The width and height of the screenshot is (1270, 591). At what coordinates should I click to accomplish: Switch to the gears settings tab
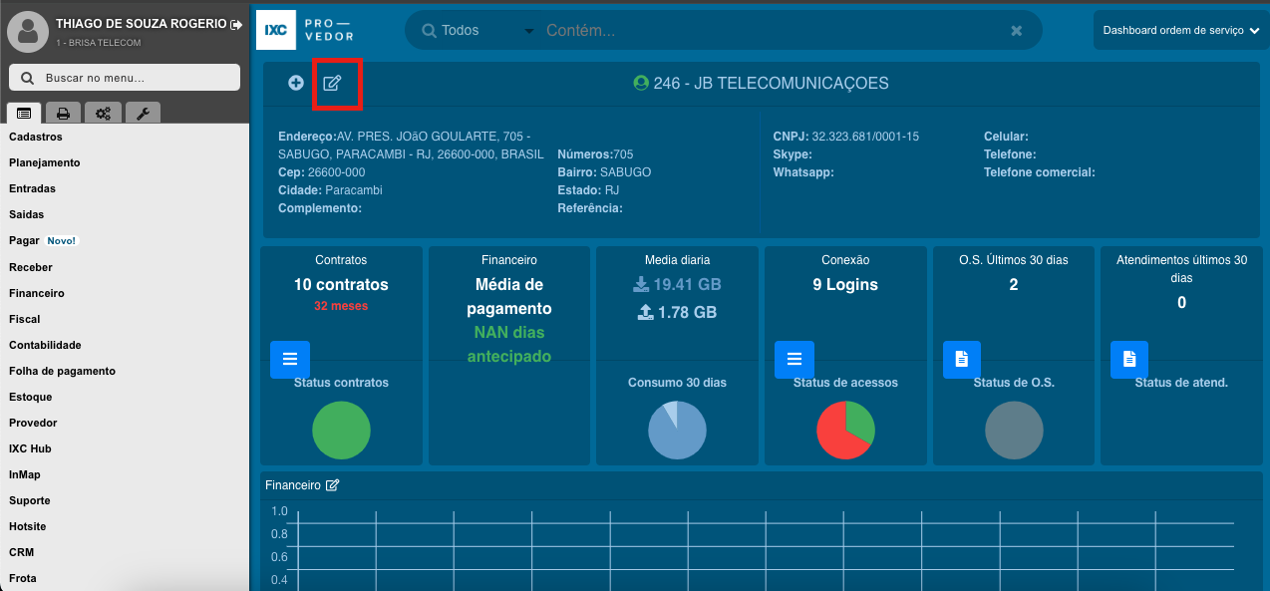[x=103, y=113]
